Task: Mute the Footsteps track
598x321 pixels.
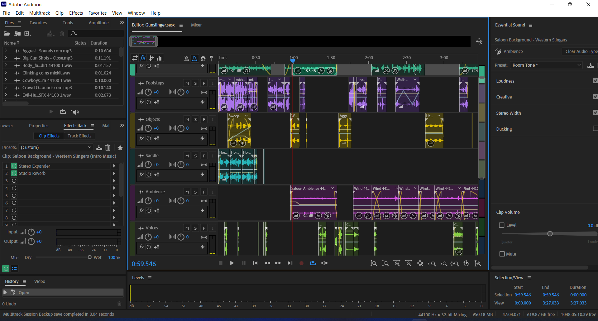Action: point(187,83)
